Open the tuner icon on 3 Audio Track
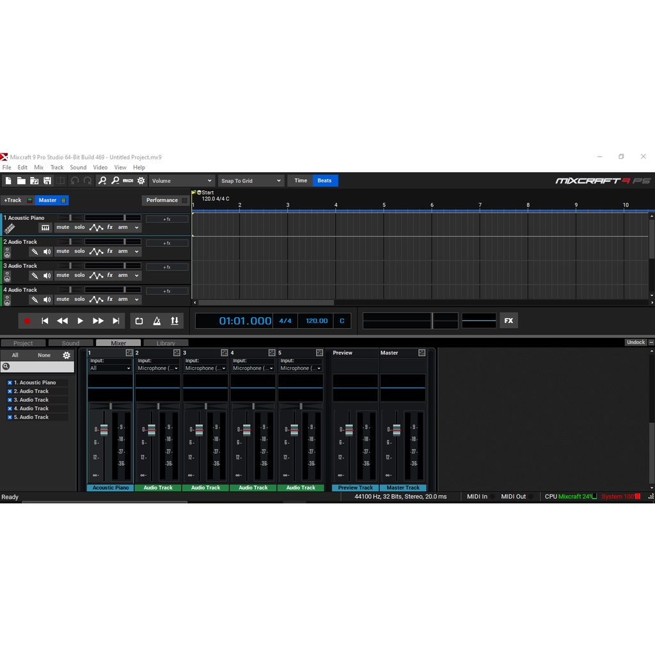The image size is (655, 655). pyautogui.click(x=35, y=276)
